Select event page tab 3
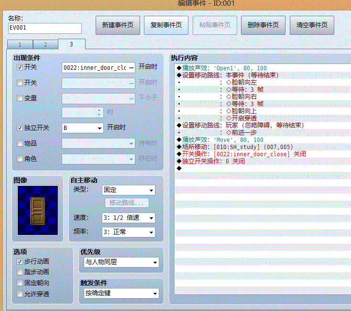The height and width of the screenshot is (311, 351). coord(71,44)
